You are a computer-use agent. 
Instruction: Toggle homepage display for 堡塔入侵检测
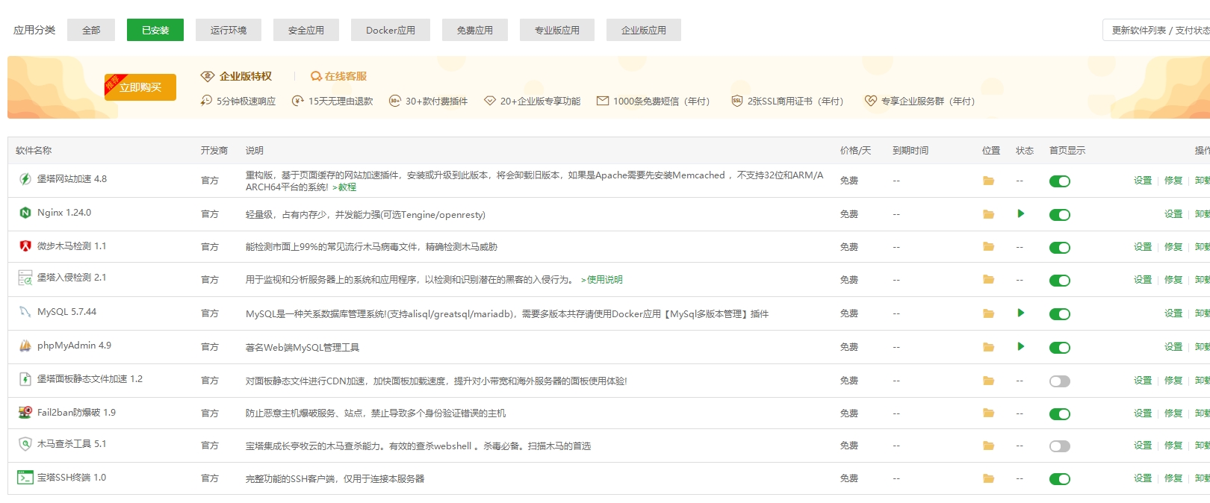pyautogui.click(x=1059, y=281)
